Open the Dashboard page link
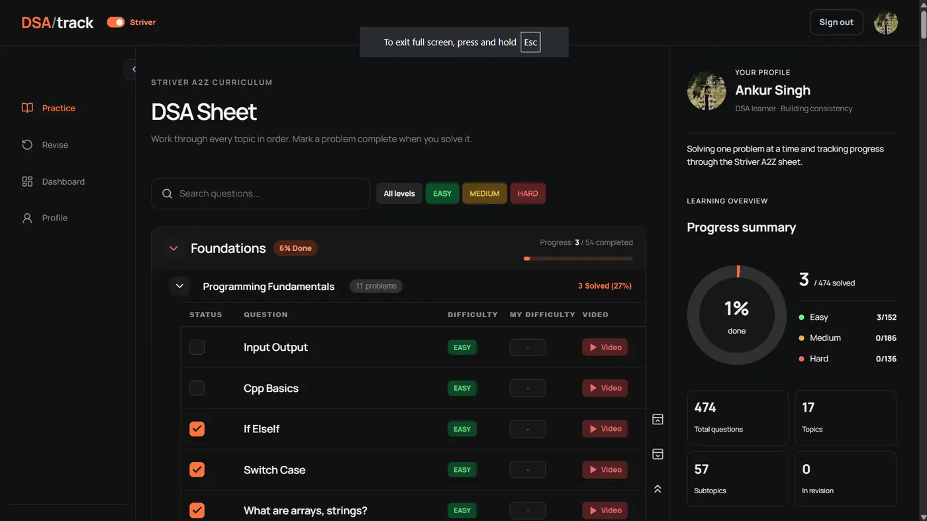 [x=64, y=181]
